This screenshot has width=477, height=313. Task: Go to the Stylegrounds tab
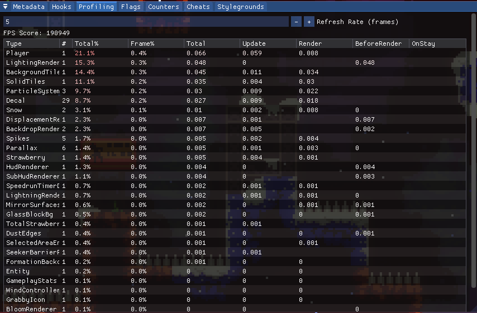pyautogui.click(x=241, y=7)
